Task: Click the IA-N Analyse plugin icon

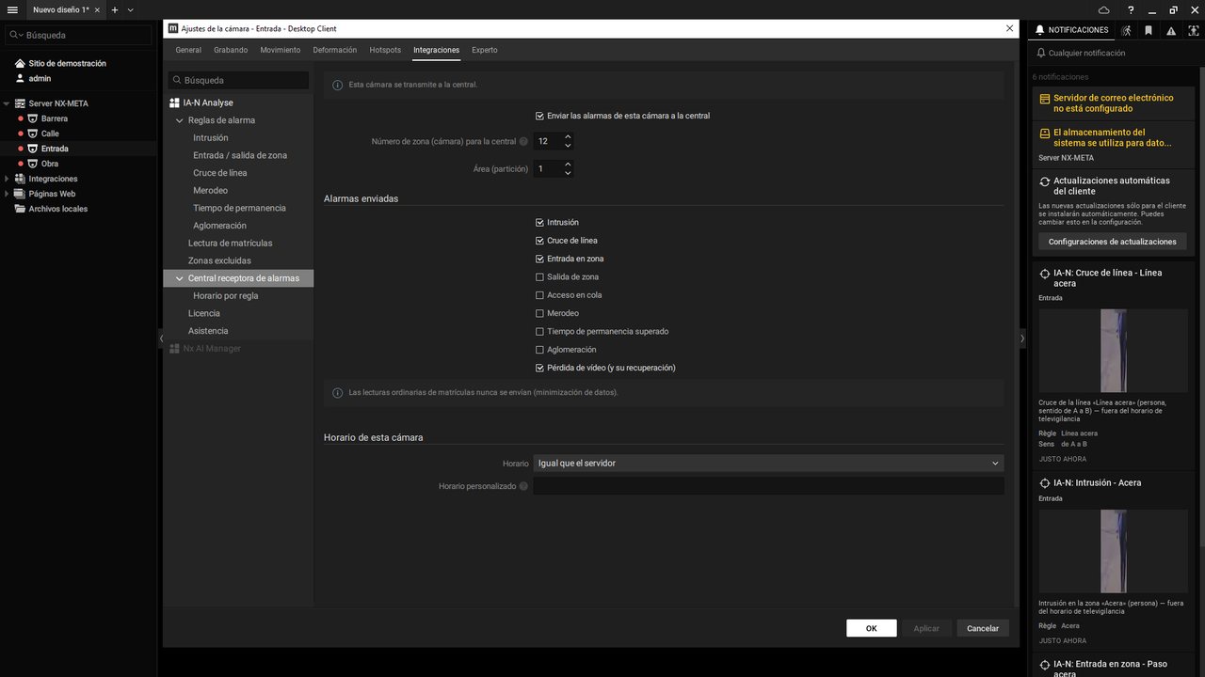Action: tap(174, 102)
